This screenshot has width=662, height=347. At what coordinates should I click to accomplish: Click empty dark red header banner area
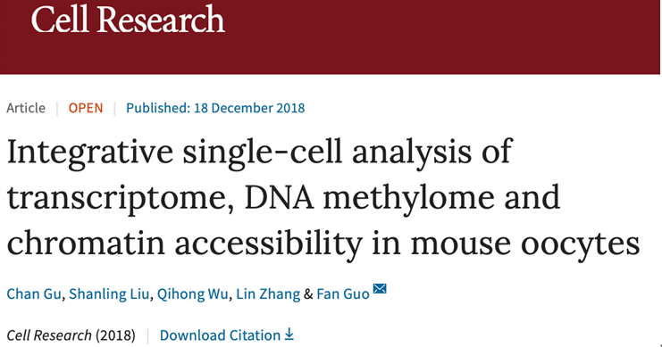tap(443, 38)
